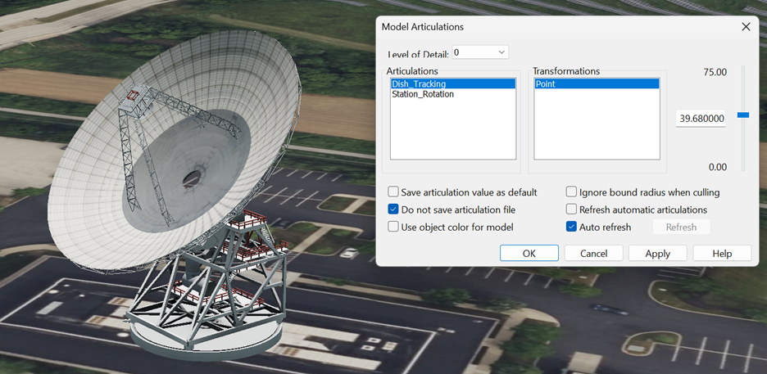Viewport: 767px width, 374px height.
Task: Uncheck Do not save articulation file
Action: point(393,210)
